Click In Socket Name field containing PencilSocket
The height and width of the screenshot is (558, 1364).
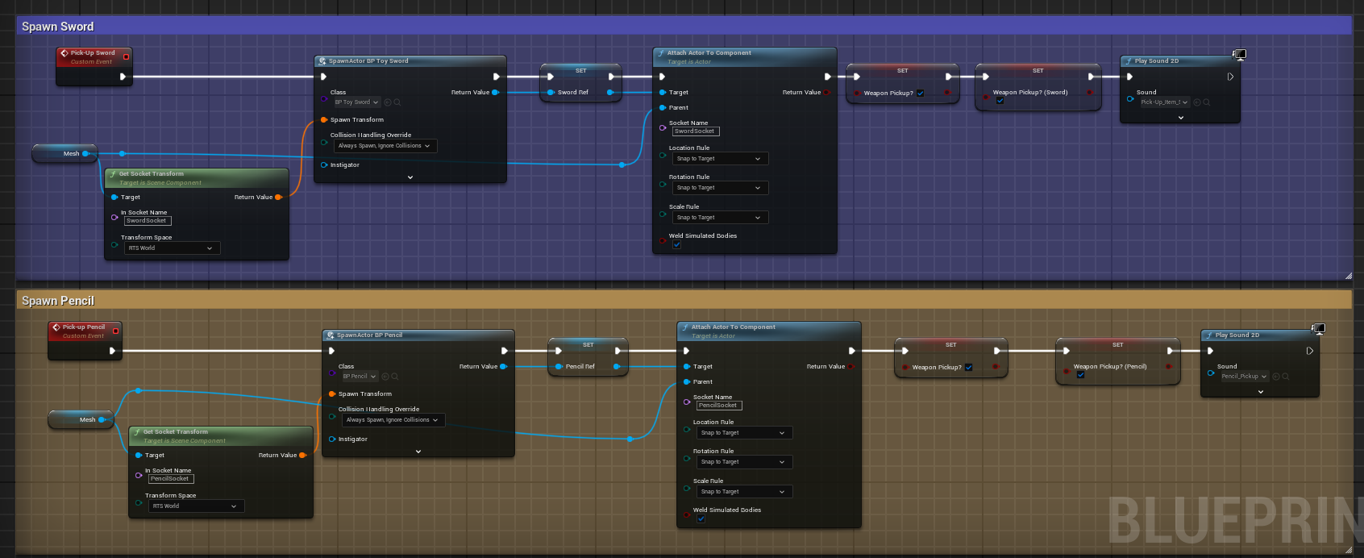[171, 478]
